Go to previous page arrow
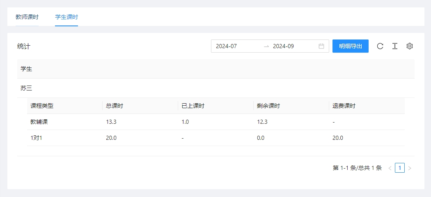This screenshot has height=197, width=431. tap(390, 168)
